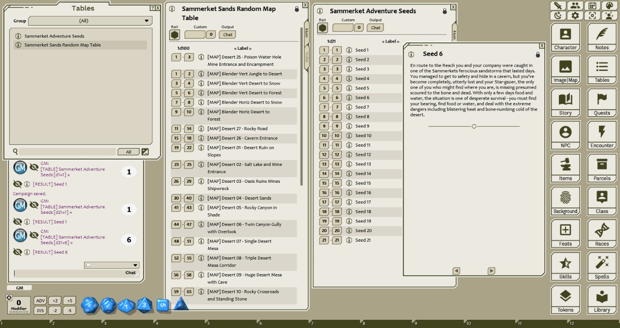The width and height of the screenshot is (620, 328).
Task: Click the ADV advantage button
Action: point(40,301)
